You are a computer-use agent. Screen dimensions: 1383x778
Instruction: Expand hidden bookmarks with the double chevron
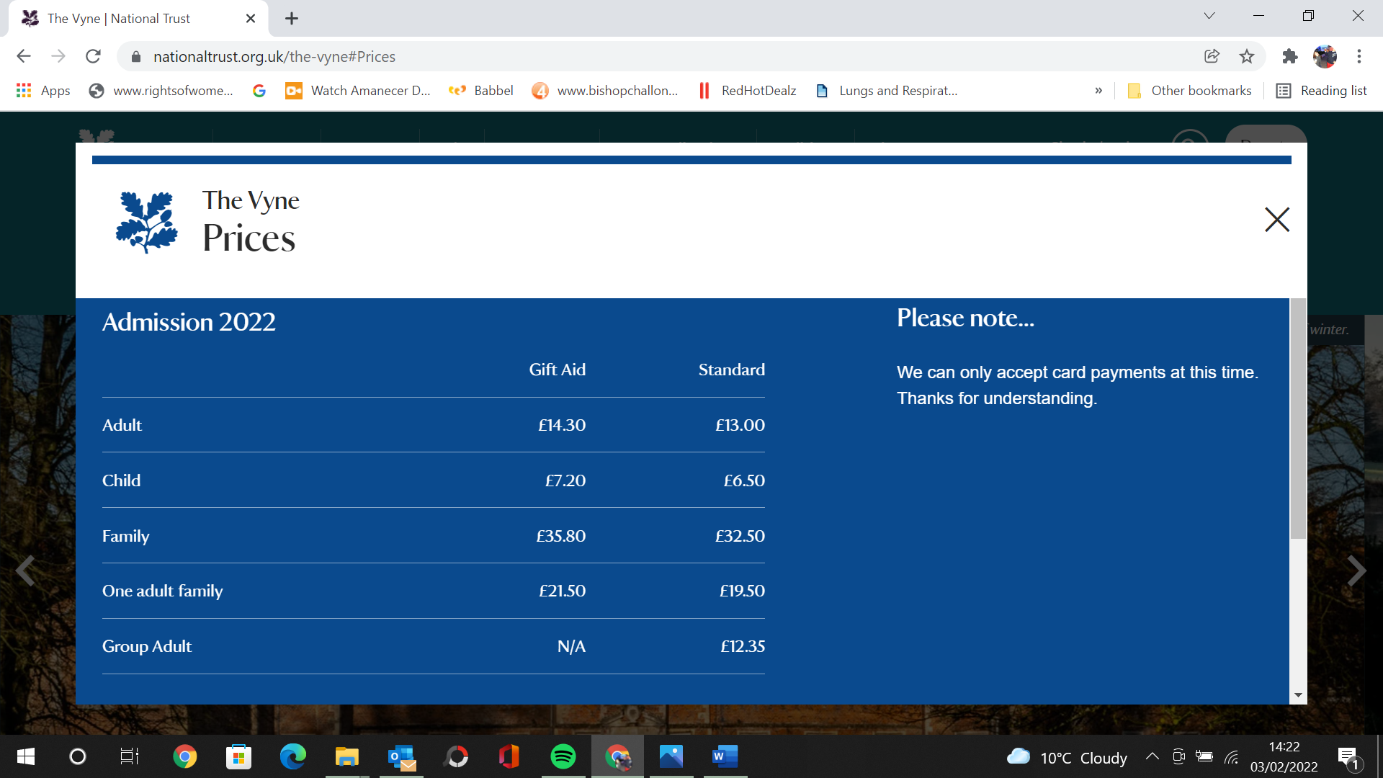1098,91
